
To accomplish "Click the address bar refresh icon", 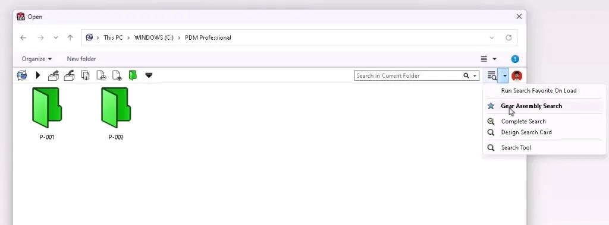I will click(508, 37).
